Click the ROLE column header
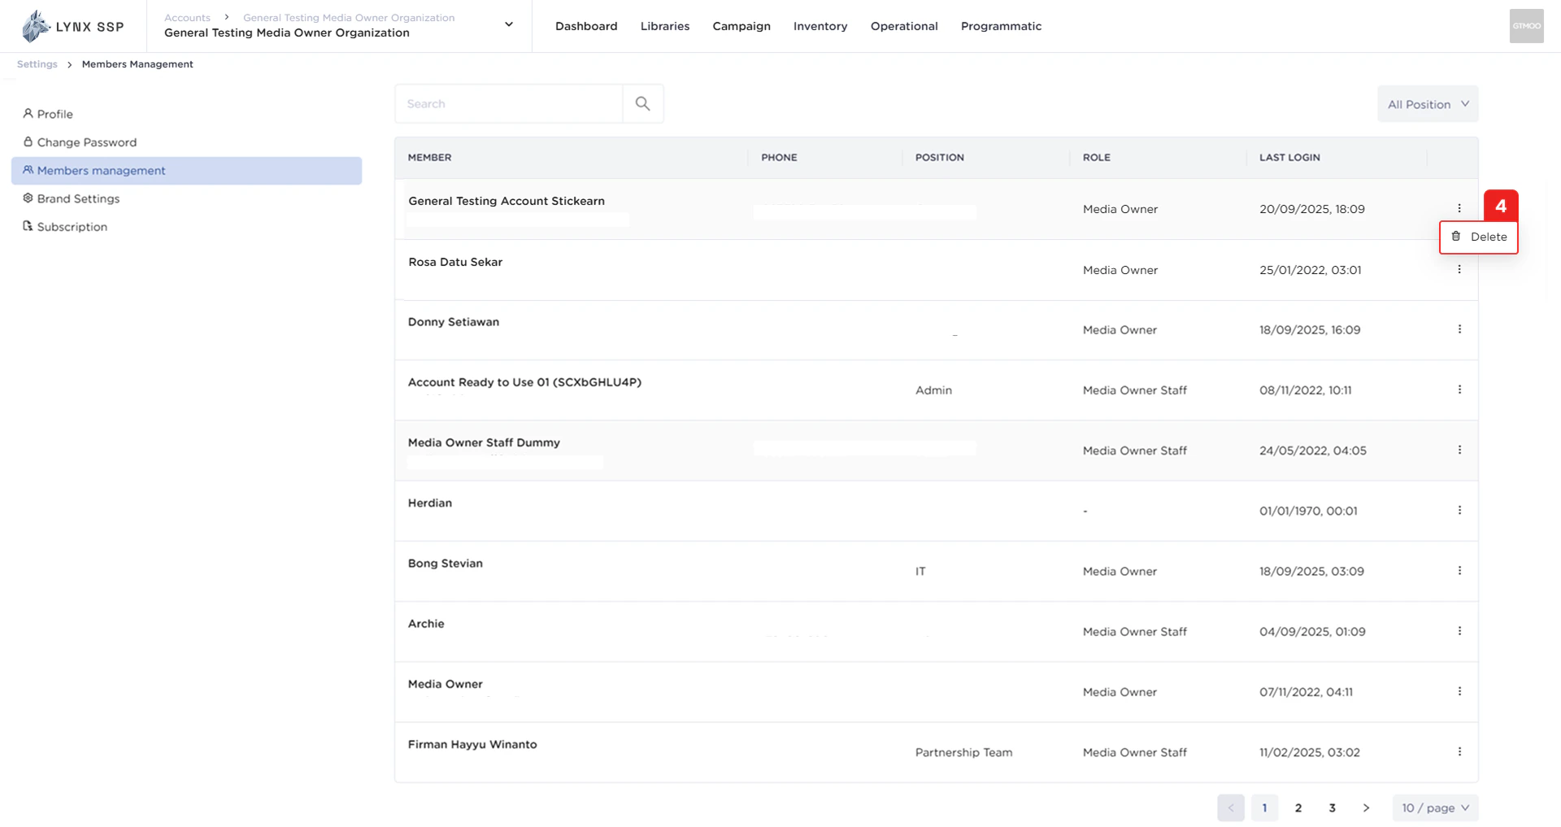 1096,158
